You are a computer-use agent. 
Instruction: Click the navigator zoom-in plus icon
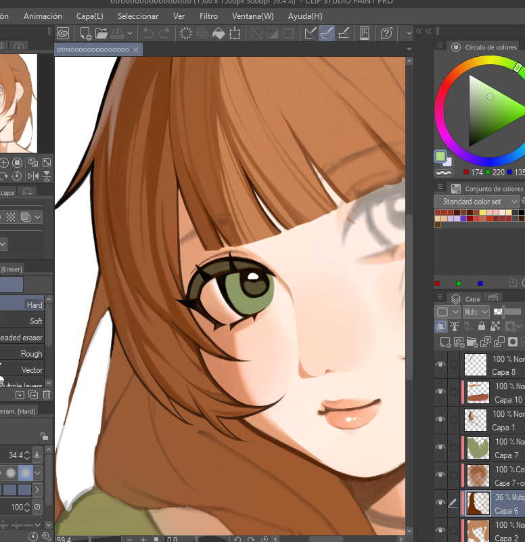point(4,162)
